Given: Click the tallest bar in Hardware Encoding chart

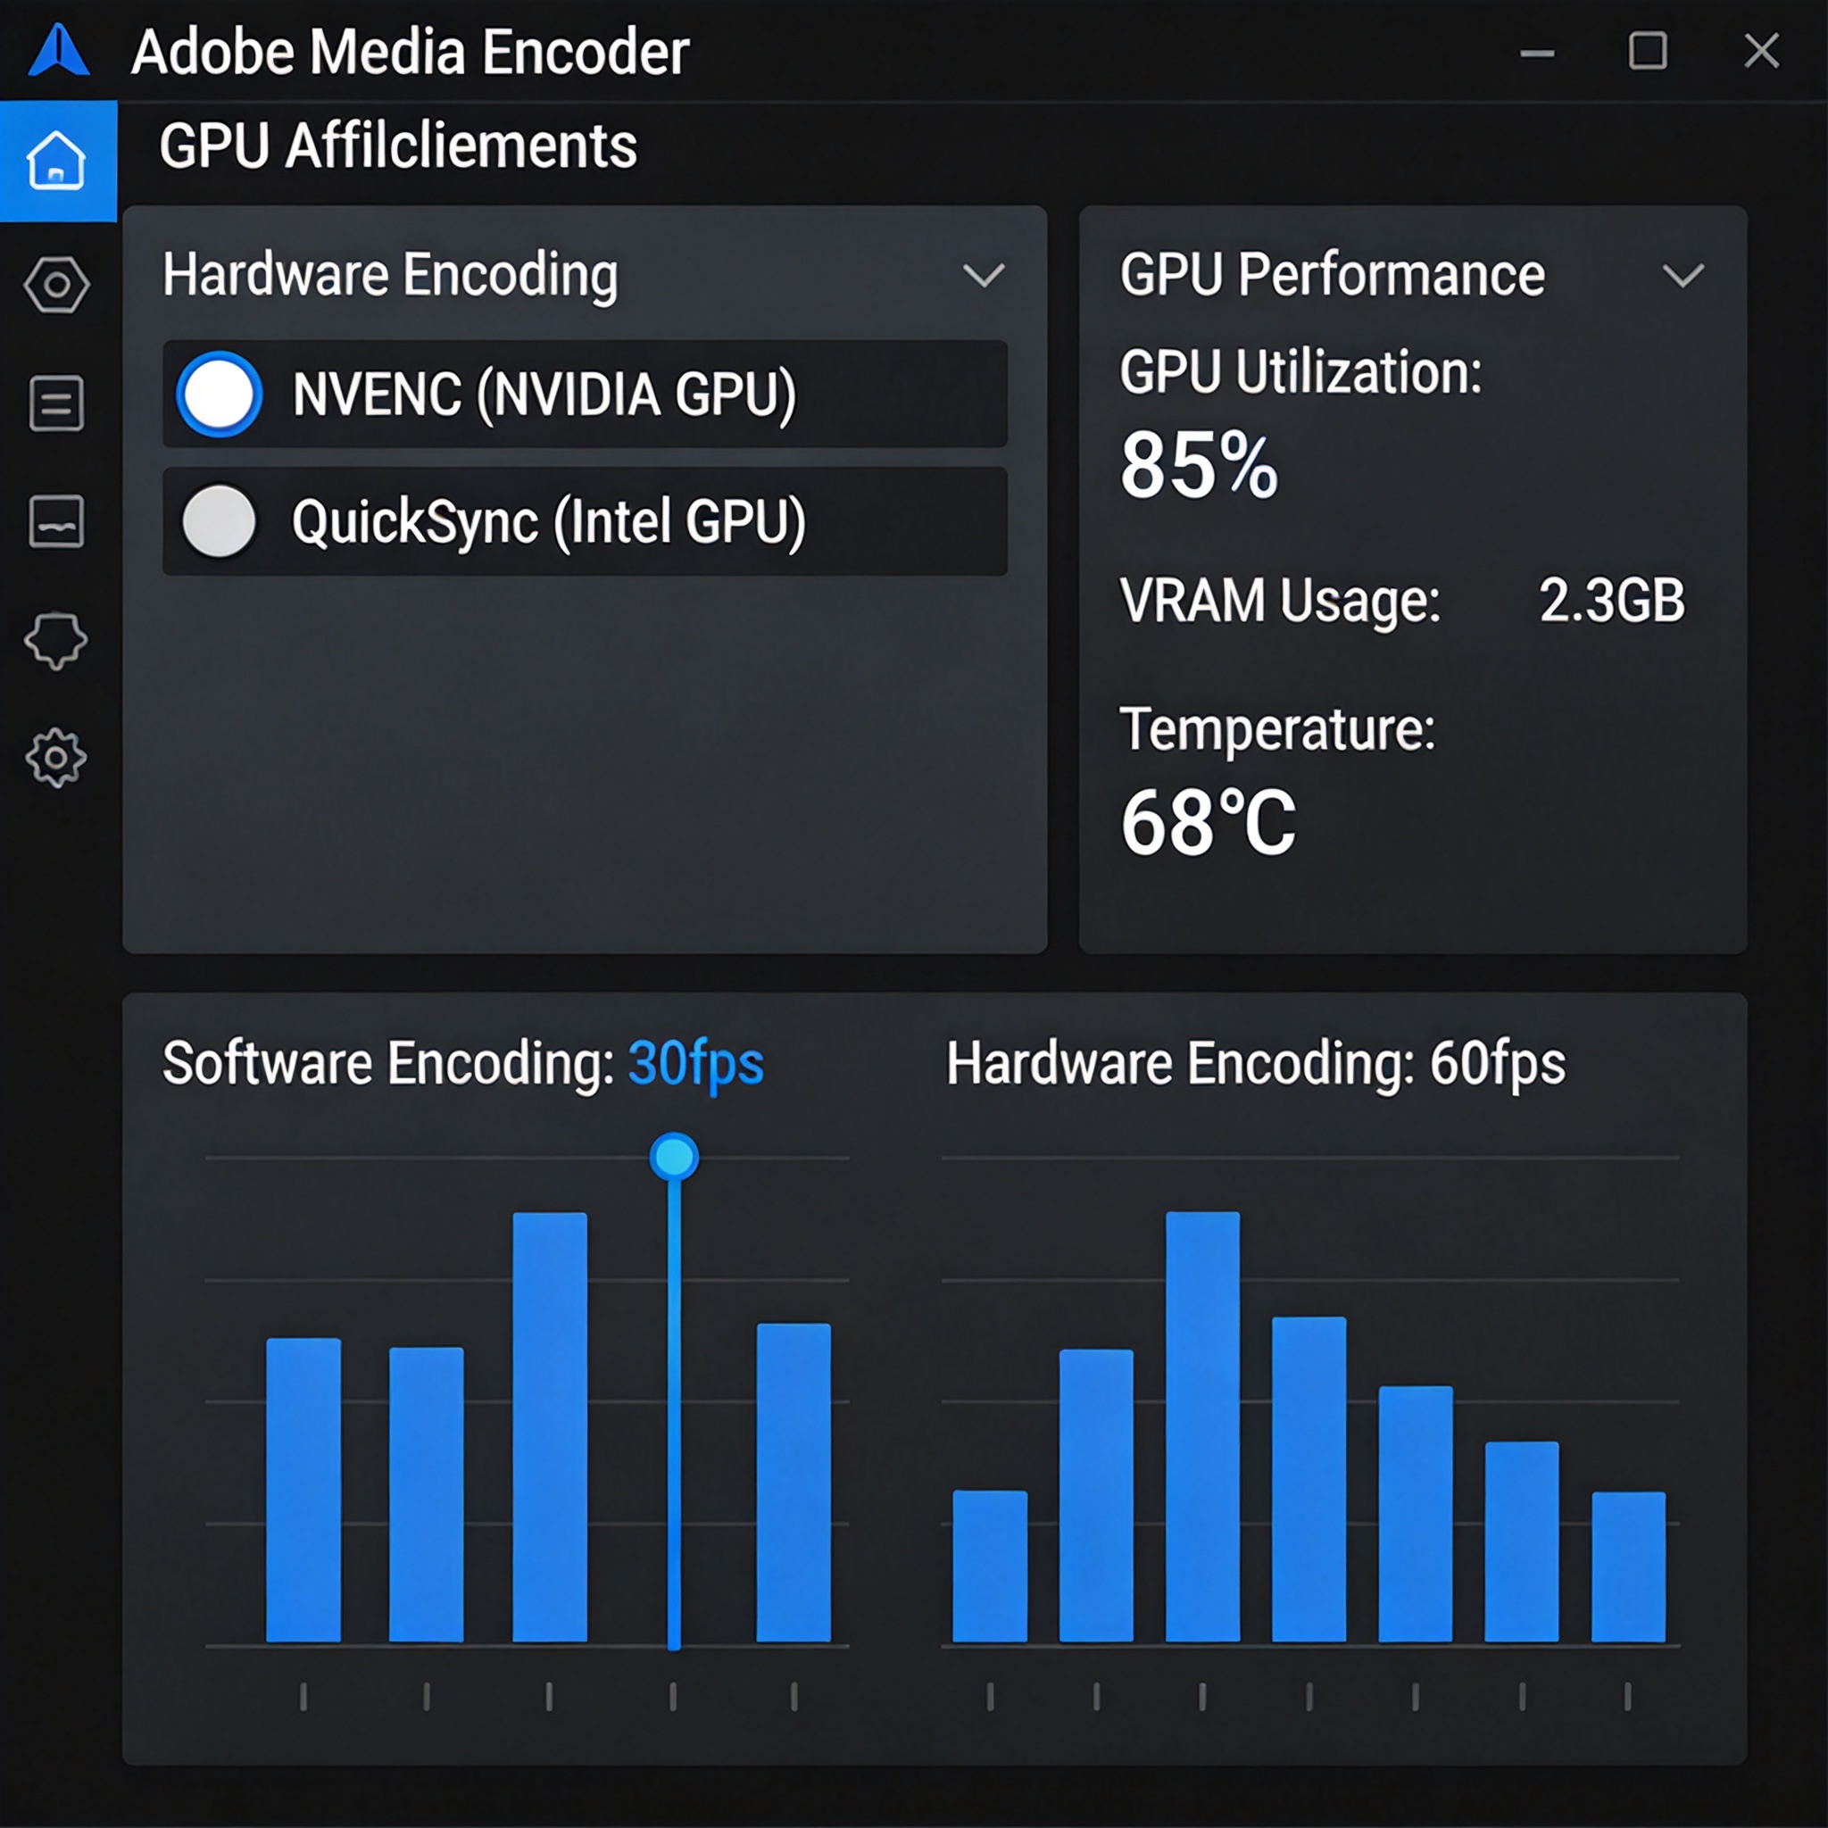Looking at the screenshot, I should pyautogui.click(x=1202, y=1427).
